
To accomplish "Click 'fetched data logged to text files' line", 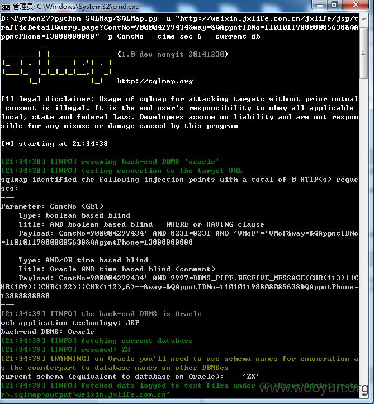I will click(x=179, y=390).
